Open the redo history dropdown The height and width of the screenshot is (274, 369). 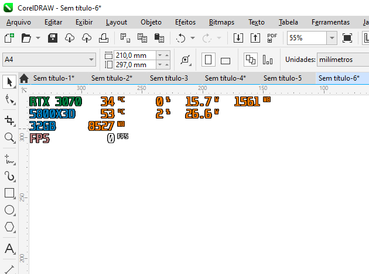[x=219, y=38]
